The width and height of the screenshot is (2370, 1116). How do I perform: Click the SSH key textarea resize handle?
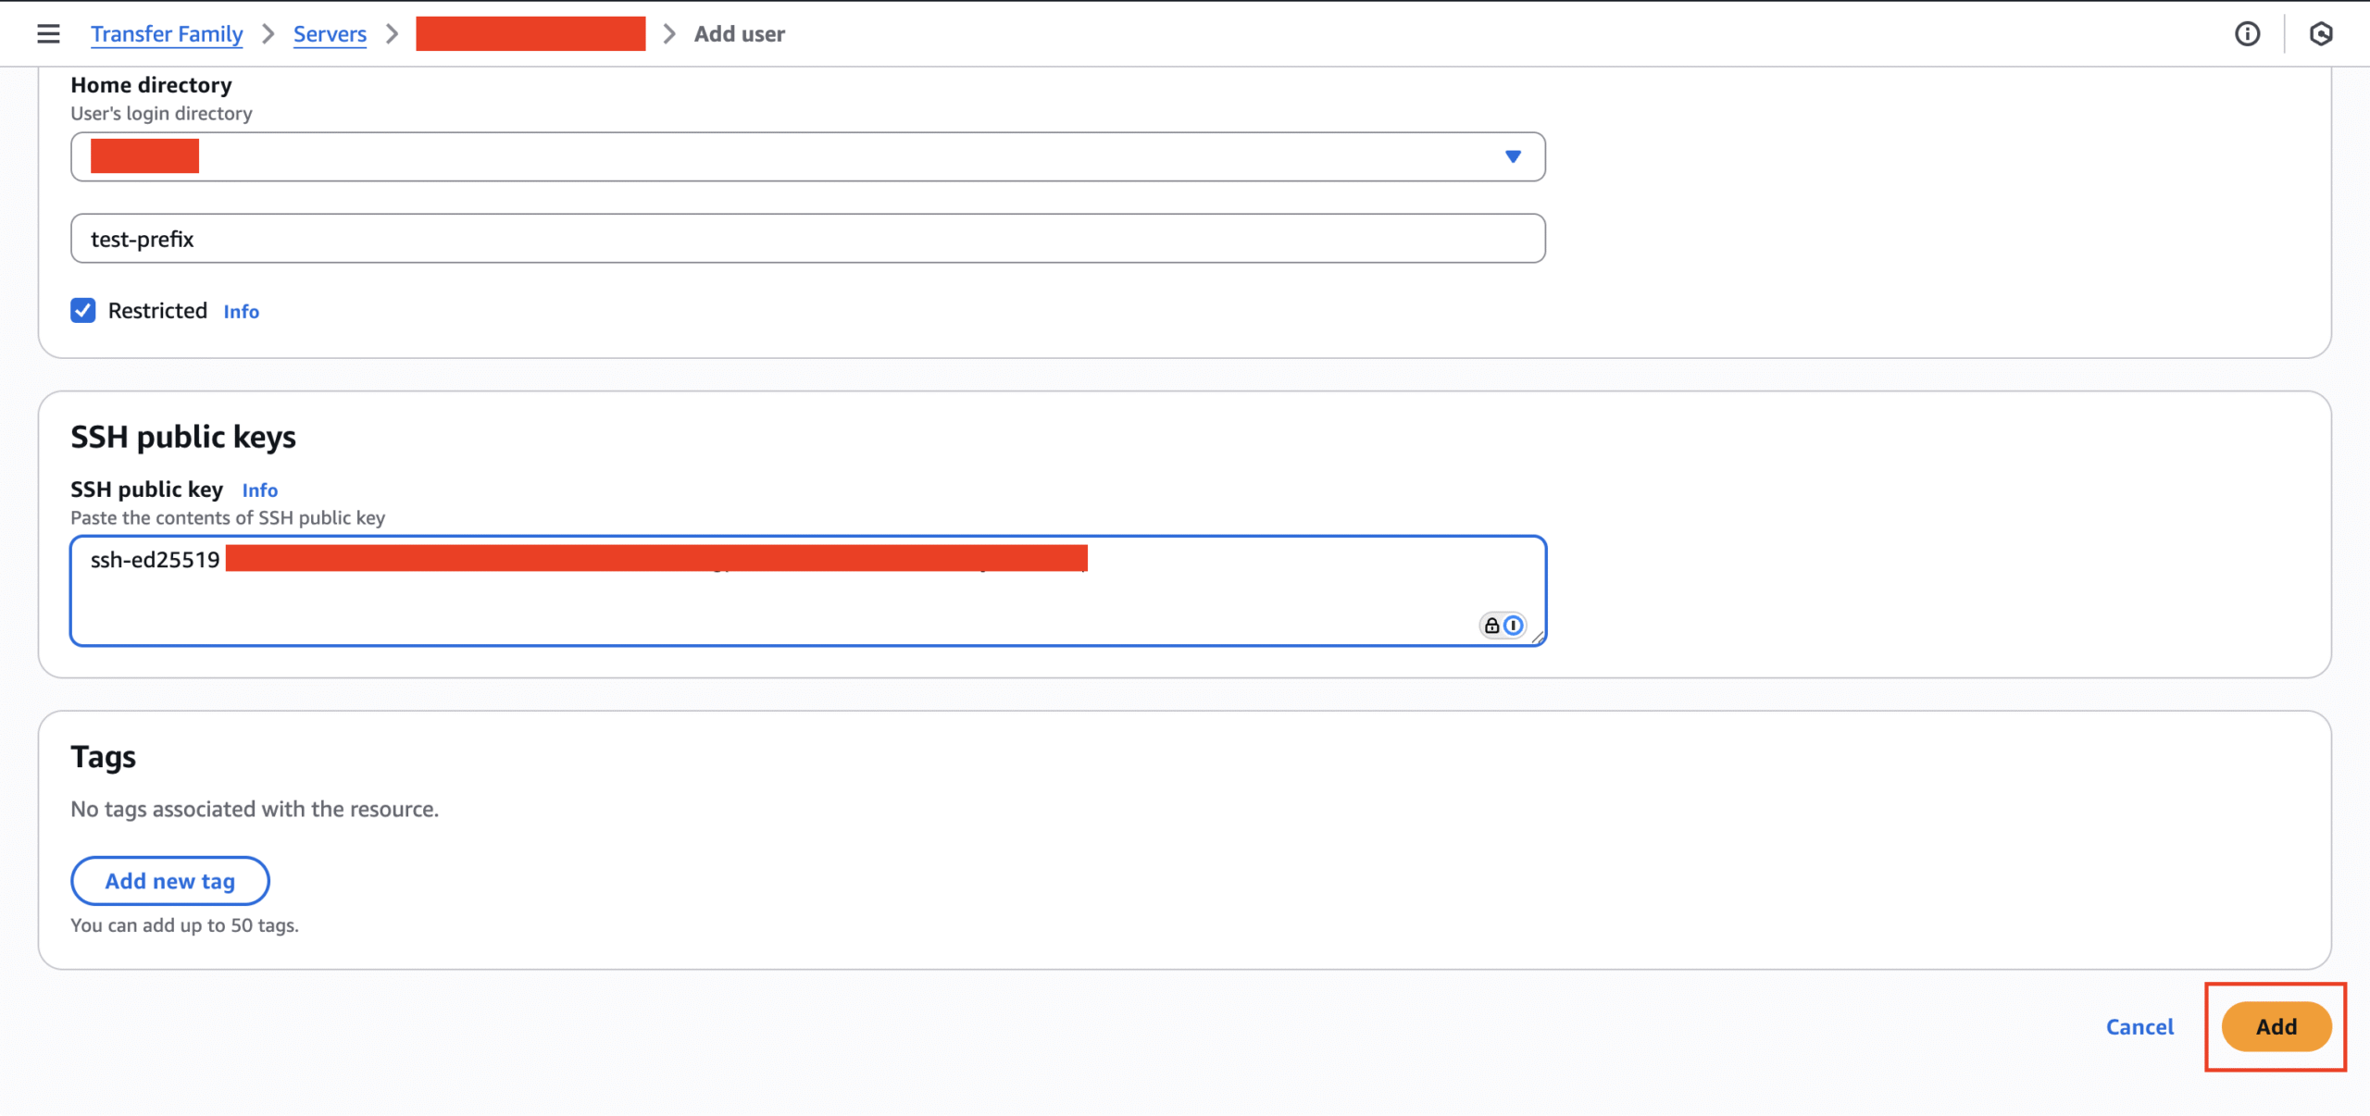pos(1538,637)
